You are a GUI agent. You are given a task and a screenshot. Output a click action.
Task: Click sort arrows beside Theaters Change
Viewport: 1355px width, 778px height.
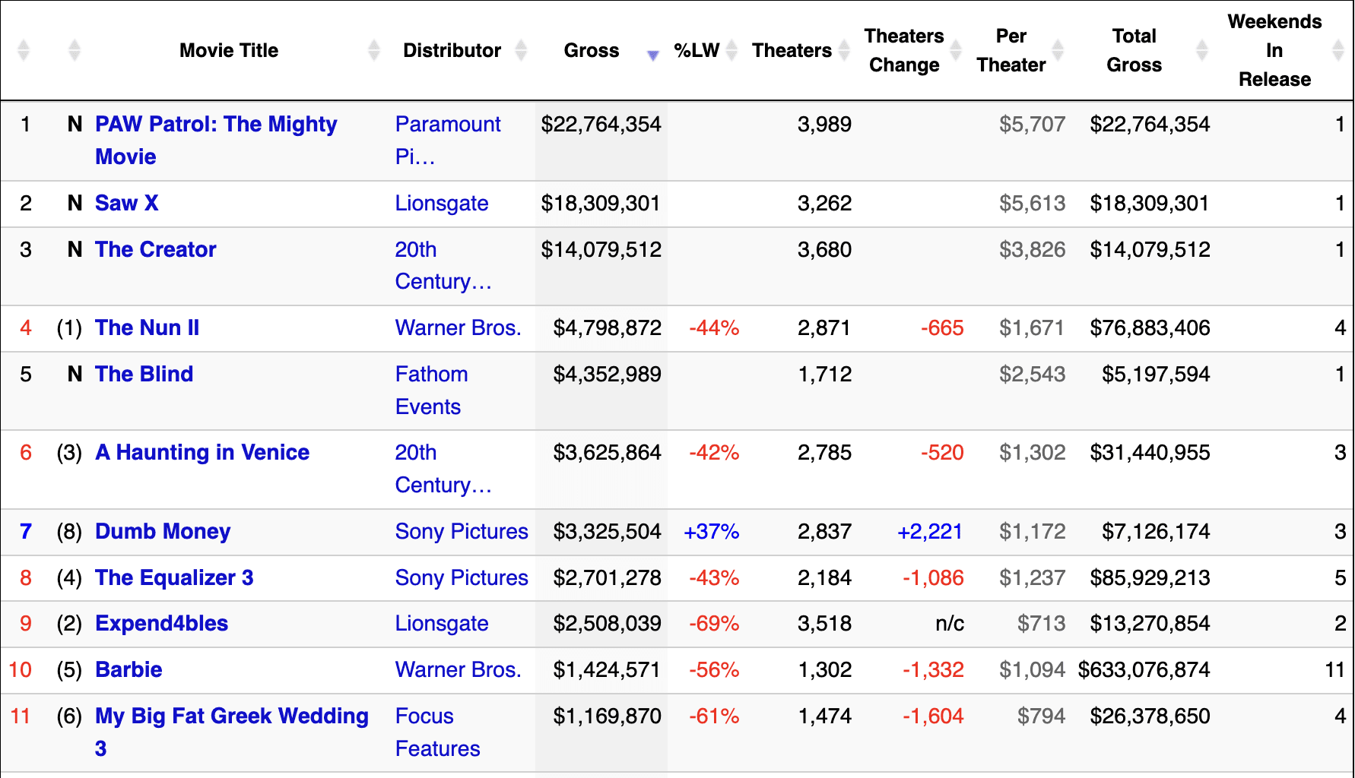click(x=956, y=50)
